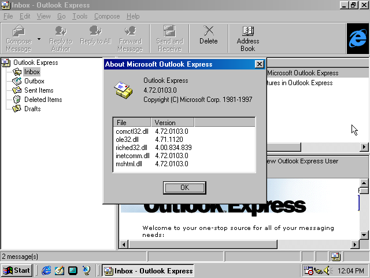Viewport: 370px width, 278px height.
Task: Open the Compose Message dropdown arrow
Action: tap(39, 39)
